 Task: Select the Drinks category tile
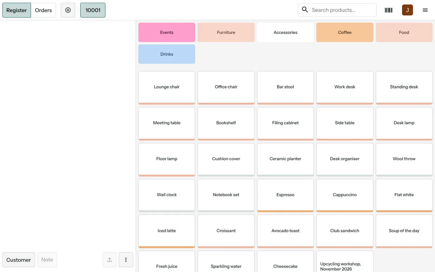click(x=167, y=54)
